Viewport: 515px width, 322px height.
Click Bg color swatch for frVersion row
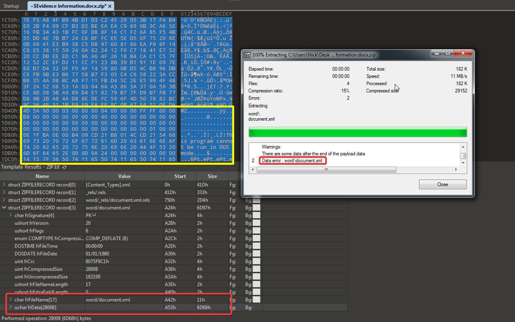pyautogui.click(x=256, y=223)
